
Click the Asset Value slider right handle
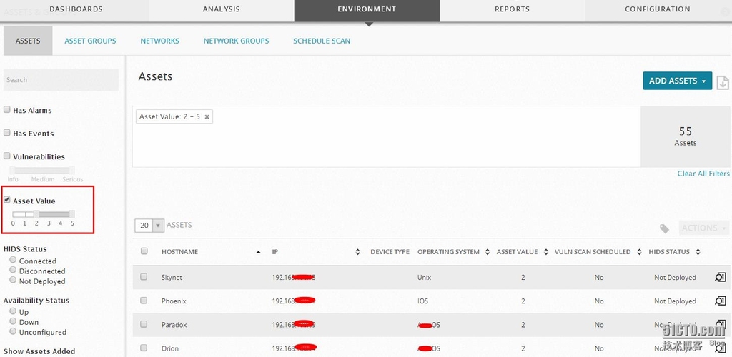tap(72, 214)
